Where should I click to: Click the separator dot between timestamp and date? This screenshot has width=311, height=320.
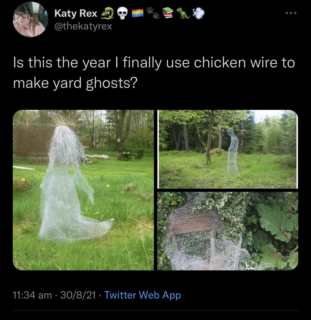pos(56,295)
